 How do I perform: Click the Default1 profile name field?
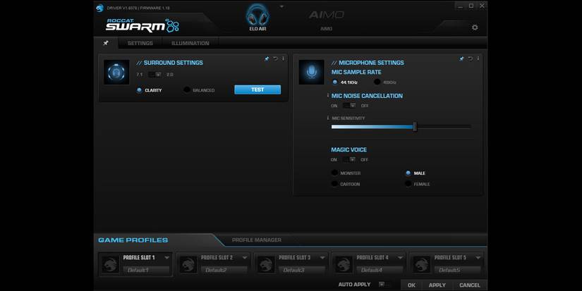click(x=146, y=271)
